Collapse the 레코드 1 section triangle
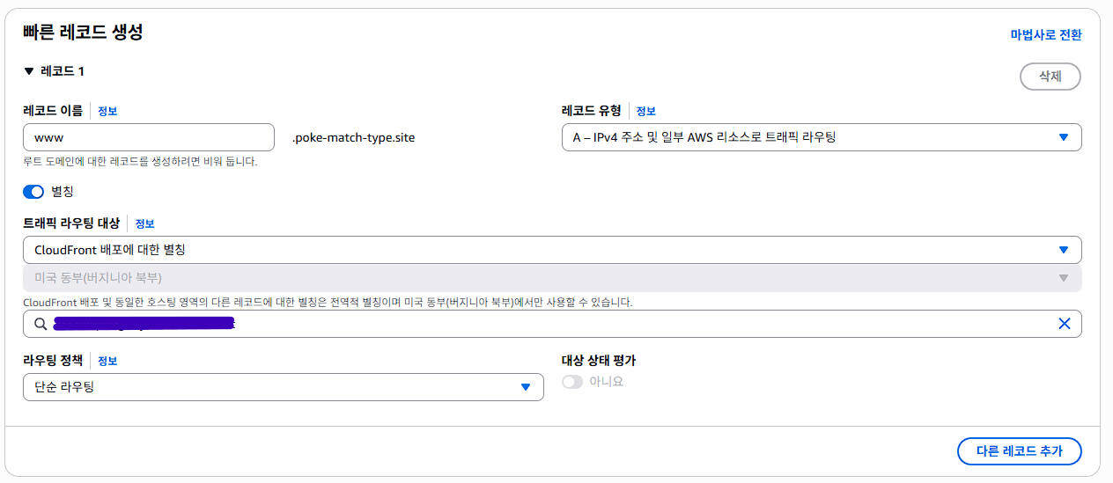The height and width of the screenshot is (483, 1113). (29, 71)
